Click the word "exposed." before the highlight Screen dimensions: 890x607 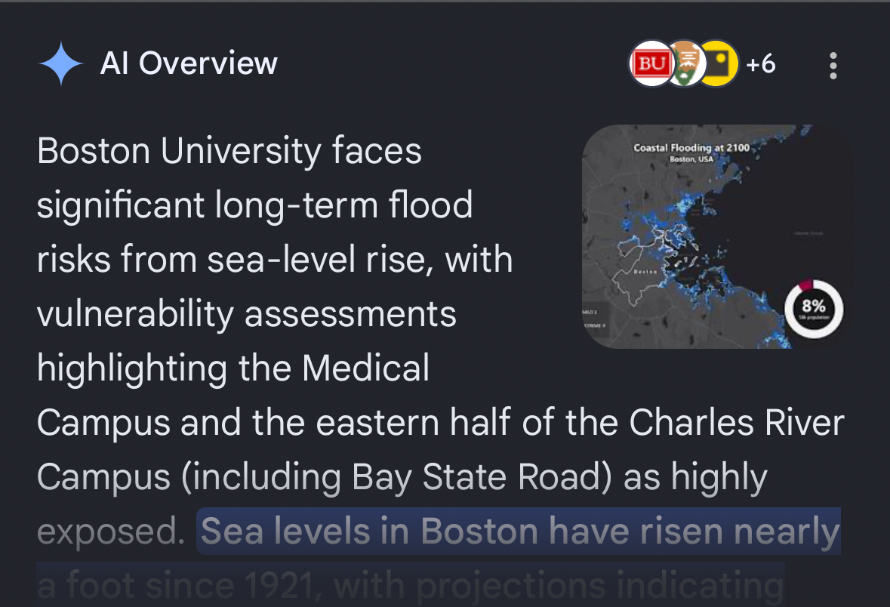[110, 532]
